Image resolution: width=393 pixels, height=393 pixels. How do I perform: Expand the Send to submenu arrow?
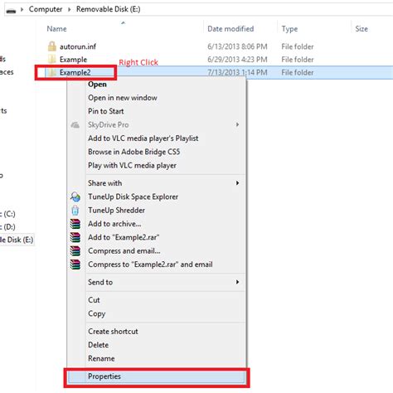(237, 282)
